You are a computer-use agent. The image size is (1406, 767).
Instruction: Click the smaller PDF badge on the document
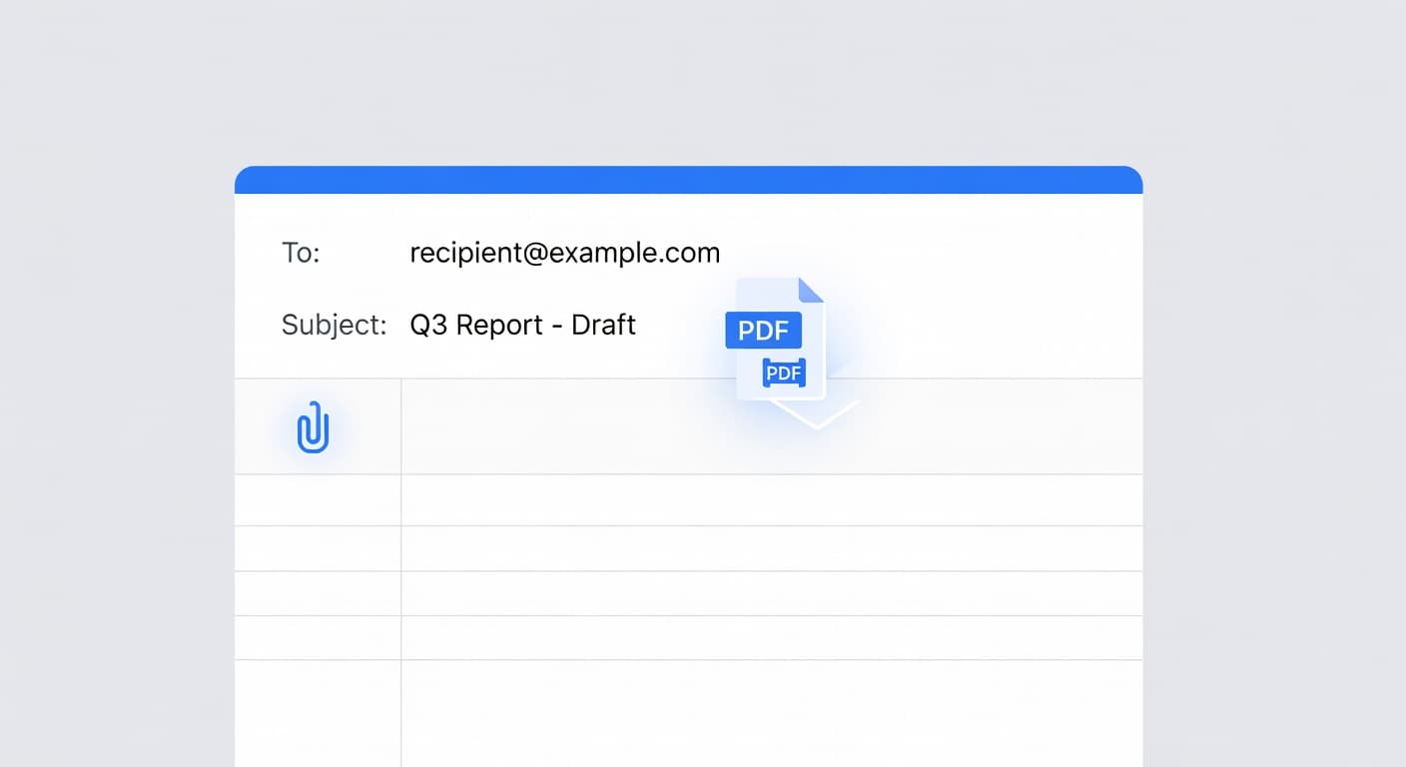click(x=784, y=373)
